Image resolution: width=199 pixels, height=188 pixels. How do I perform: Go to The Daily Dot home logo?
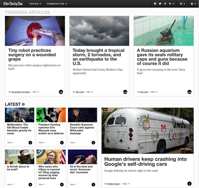point(13,4)
